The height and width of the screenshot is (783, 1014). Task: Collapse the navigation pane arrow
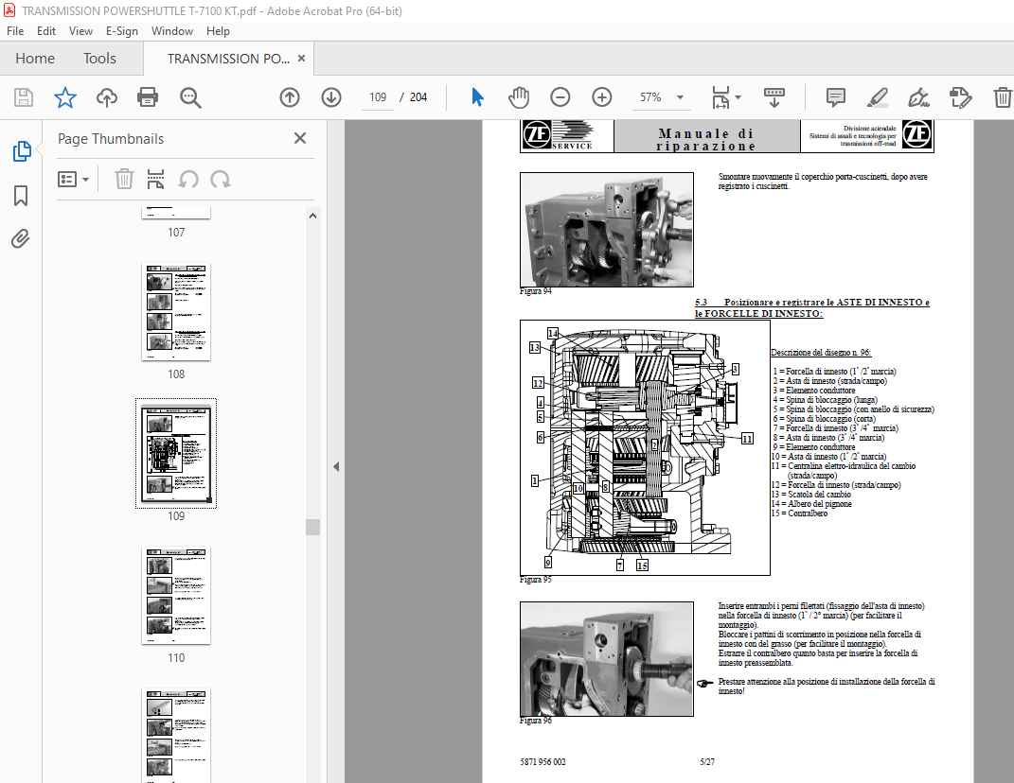point(336,466)
